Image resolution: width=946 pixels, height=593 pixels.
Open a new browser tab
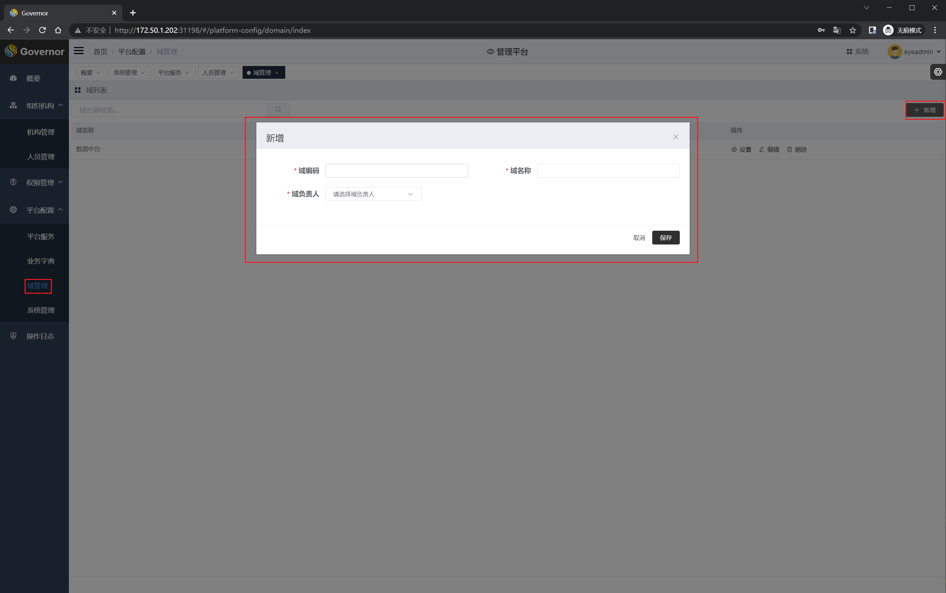click(x=133, y=13)
